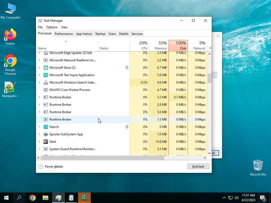Click the orange highlighted taskbar app icon
271x203 pixels.
tap(84, 198)
